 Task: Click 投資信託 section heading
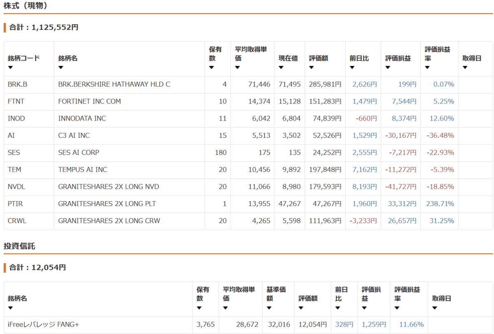pyautogui.click(x=19, y=246)
